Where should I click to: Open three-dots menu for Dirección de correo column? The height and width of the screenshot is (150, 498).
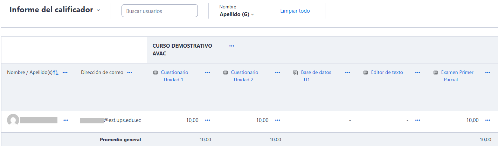coord(130,73)
